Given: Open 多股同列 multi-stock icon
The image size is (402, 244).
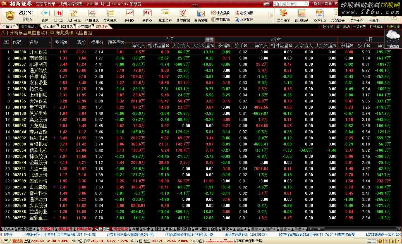Looking at the screenshot, I should point(183,13).
